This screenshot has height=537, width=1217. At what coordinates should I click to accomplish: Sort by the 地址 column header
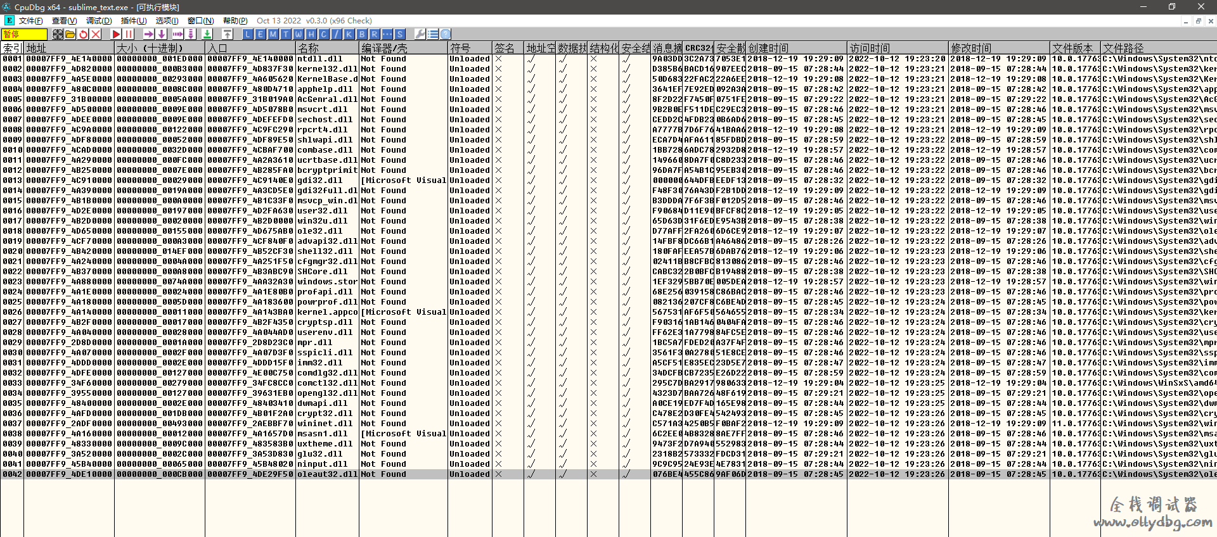click(x=69, y=48)
